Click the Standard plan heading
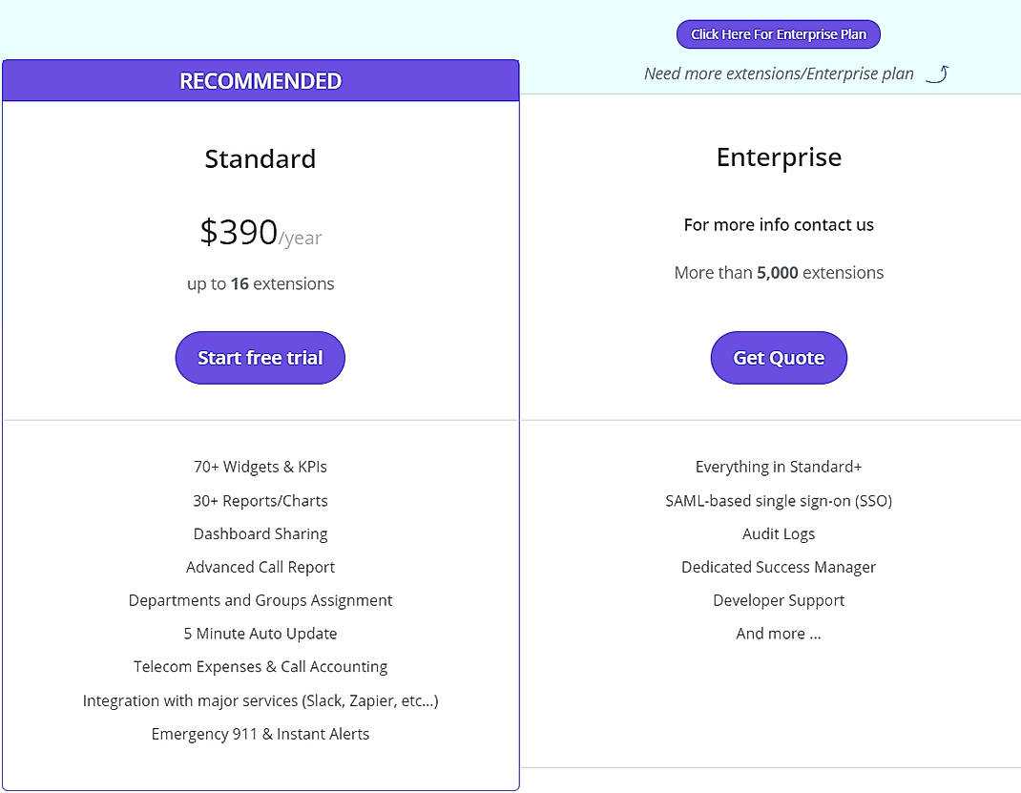 coord(260,158)
